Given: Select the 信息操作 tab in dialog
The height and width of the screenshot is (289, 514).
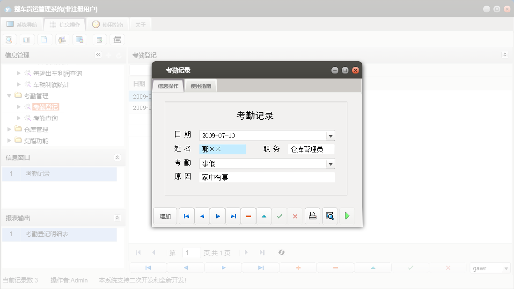Looking at the screenshot, I should click(168, 86).
